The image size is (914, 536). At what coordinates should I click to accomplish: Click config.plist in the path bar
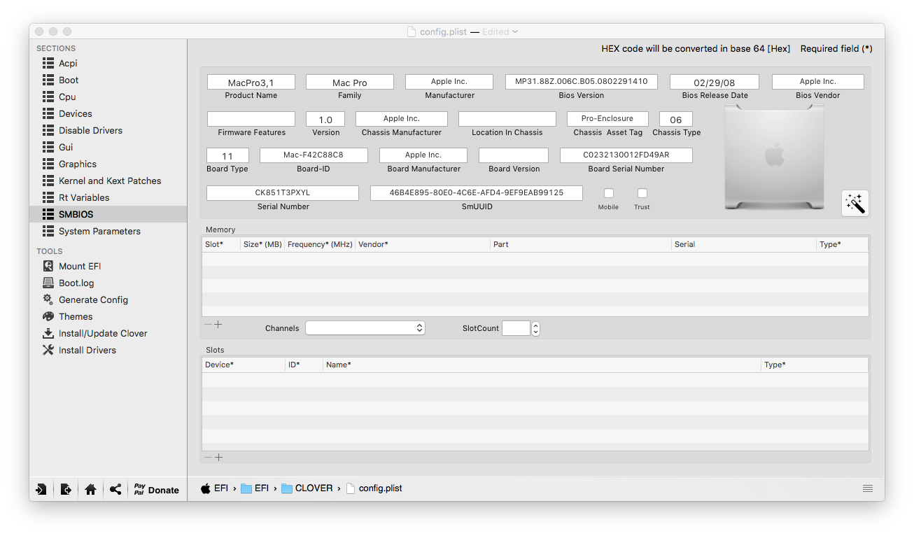(x=374, y=488)
